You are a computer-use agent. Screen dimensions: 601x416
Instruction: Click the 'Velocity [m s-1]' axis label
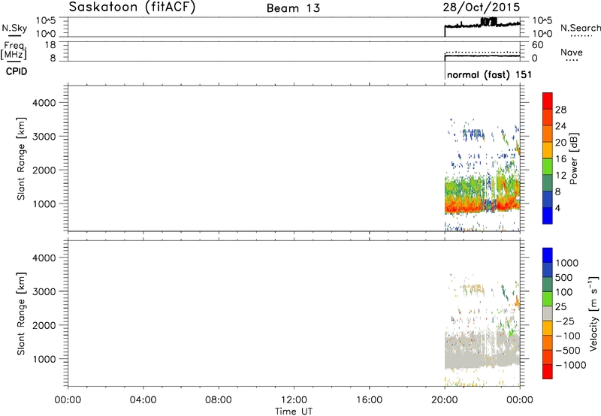[x=593, y=313]
